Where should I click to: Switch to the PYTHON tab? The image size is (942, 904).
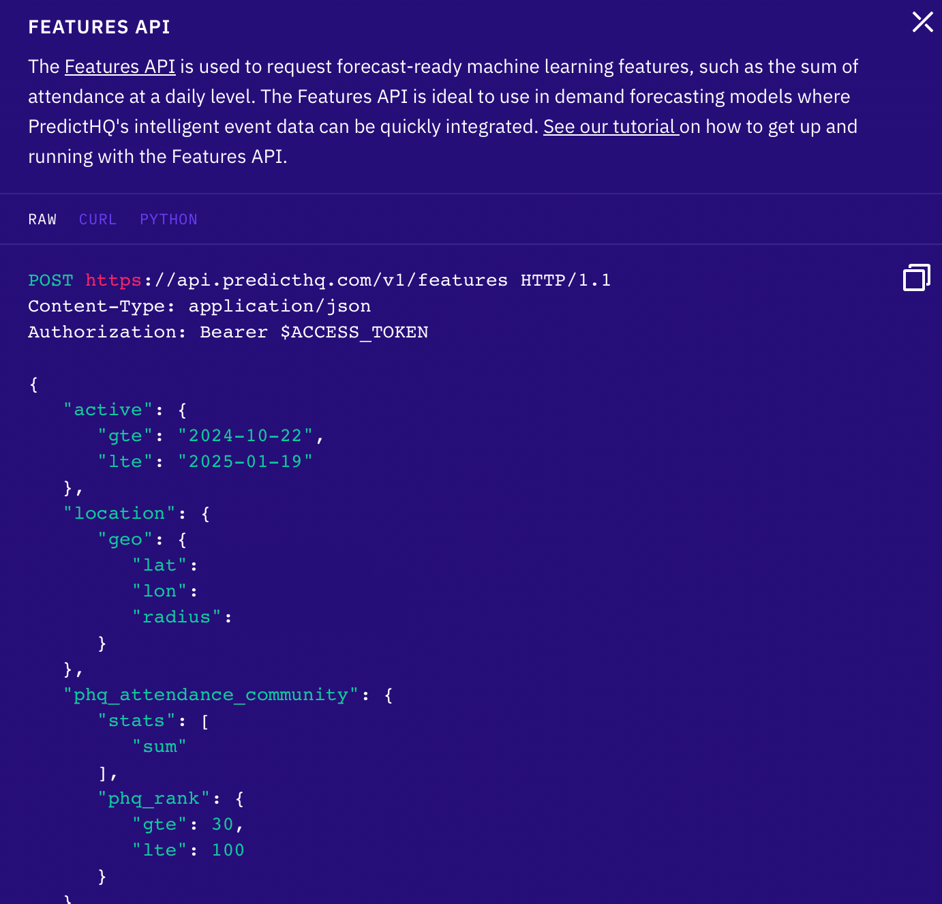pos(168,220)
